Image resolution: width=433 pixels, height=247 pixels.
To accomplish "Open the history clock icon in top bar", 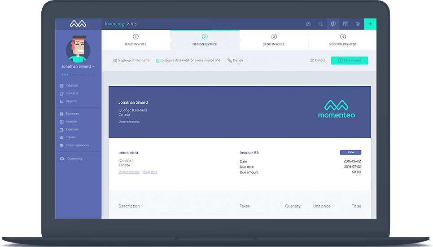I will click(x=308, y=24).
